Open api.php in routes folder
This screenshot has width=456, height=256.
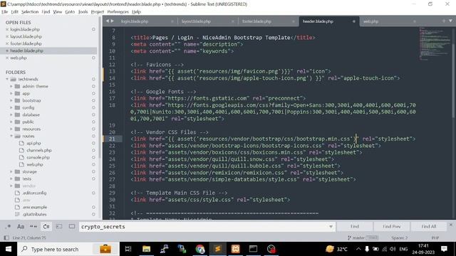click(33, 143)
